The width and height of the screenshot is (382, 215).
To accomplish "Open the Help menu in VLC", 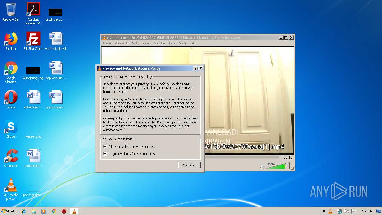I will (192, 43).
